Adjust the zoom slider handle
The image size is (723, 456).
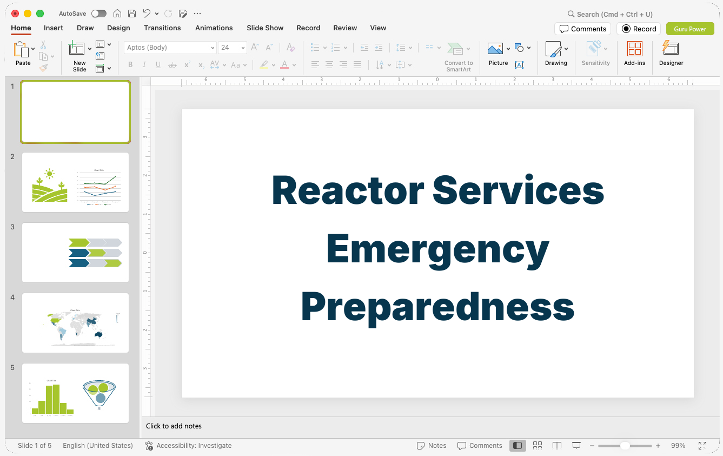pyautogui.click(x=625, y=446)
